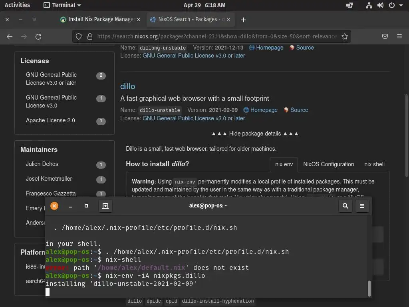Viewport: 409px width, 307px height.
Task: Go back with the browser back arrow
Action: pyautogui.click(x=10, y=36)
